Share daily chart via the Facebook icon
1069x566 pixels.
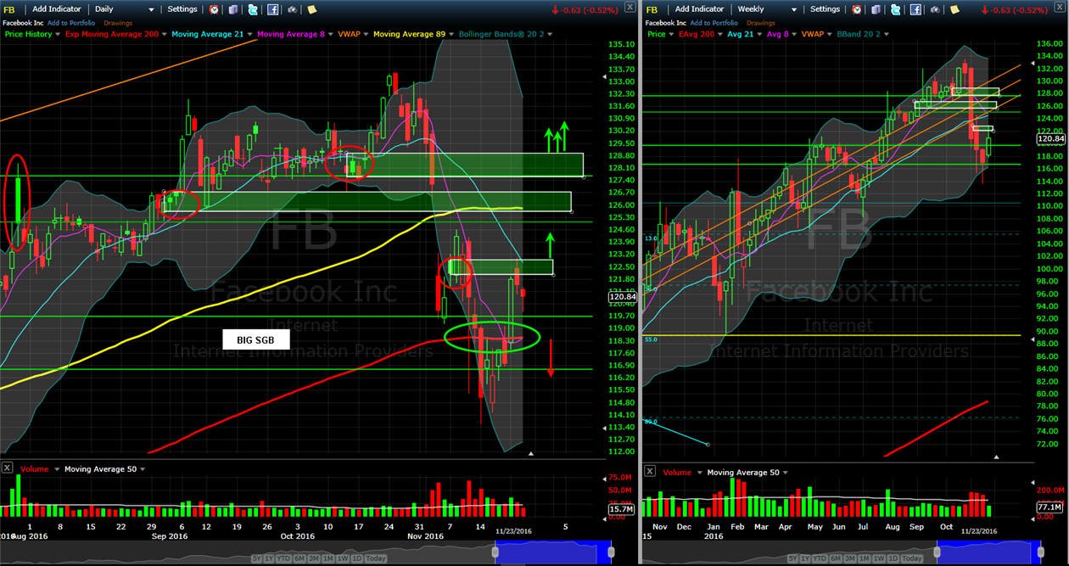(x=272, y=9)
